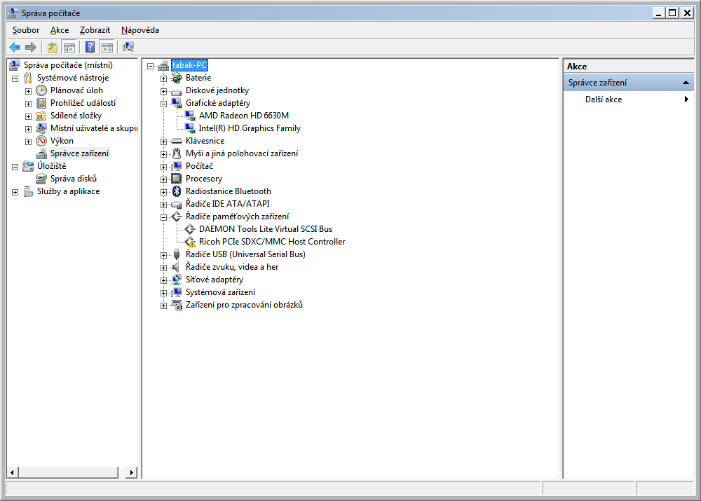Expand the Baterie device category
This screenshot has width=701, height=501.
click(163, 78)
